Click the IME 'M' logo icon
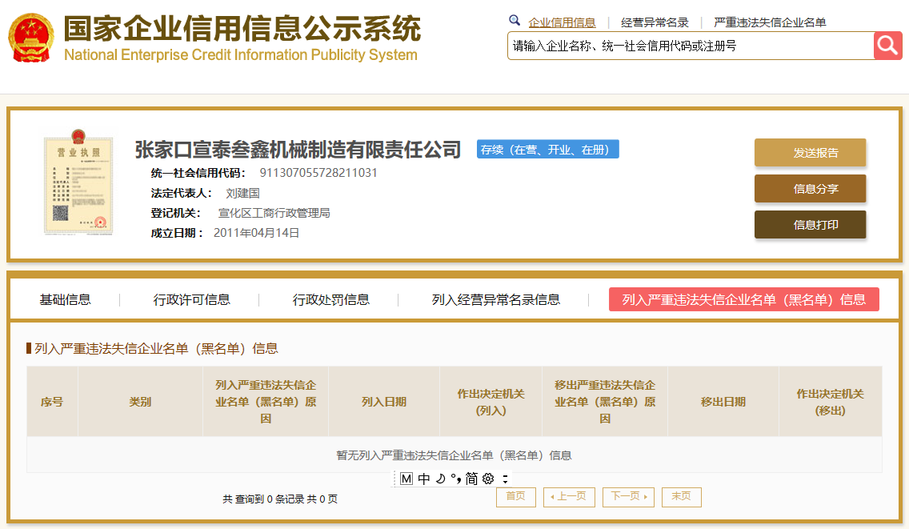Viewport: 909px width, 529px height. [406, 479]
